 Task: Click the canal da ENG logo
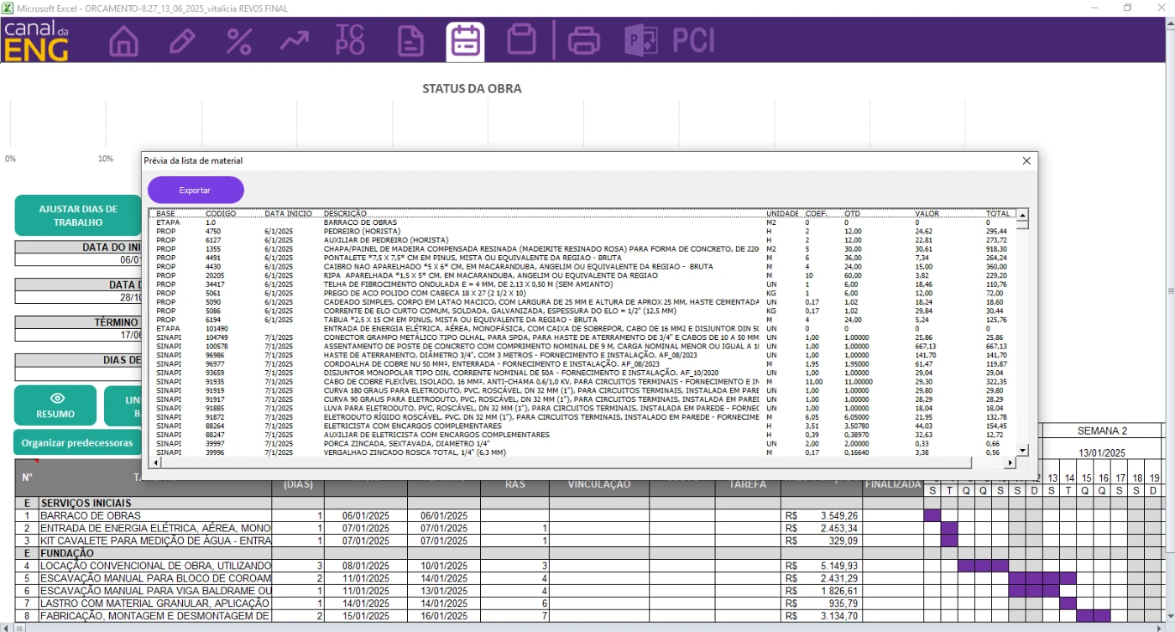click(38, 41)
